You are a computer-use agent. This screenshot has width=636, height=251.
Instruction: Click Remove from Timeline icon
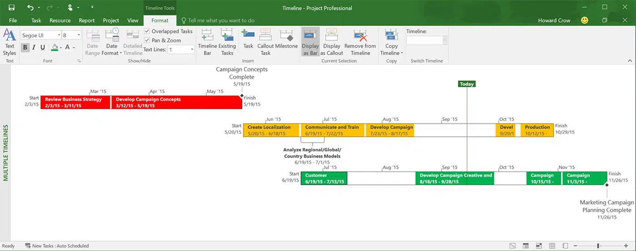(x=360, y=36)
